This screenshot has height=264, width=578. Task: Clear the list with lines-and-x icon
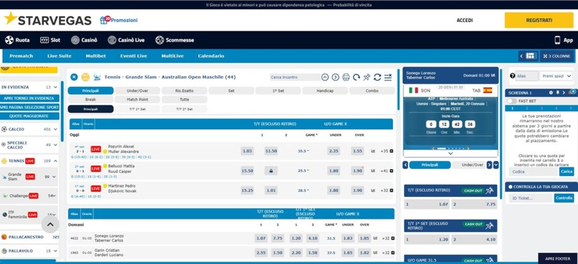388,77
